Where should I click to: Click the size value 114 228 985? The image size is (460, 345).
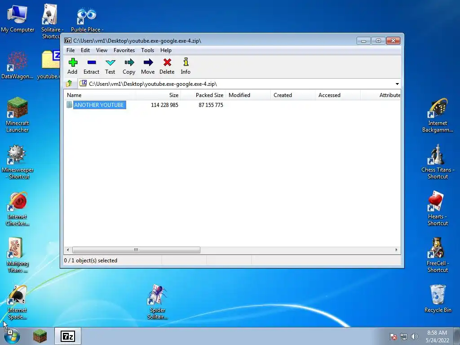pyautogui.click(x=164, y=105)
